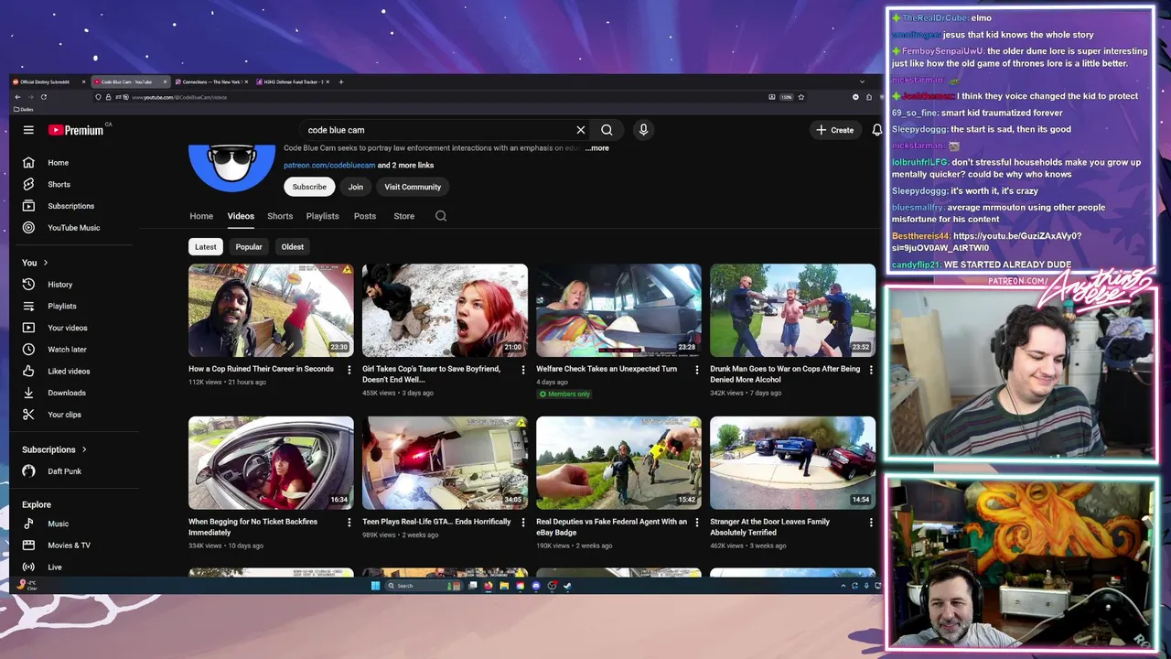The height and width of the screenshot is (659, 1171).
Task: Open options menu for When Begging for No Ticket video
Action: click(349, 523)
